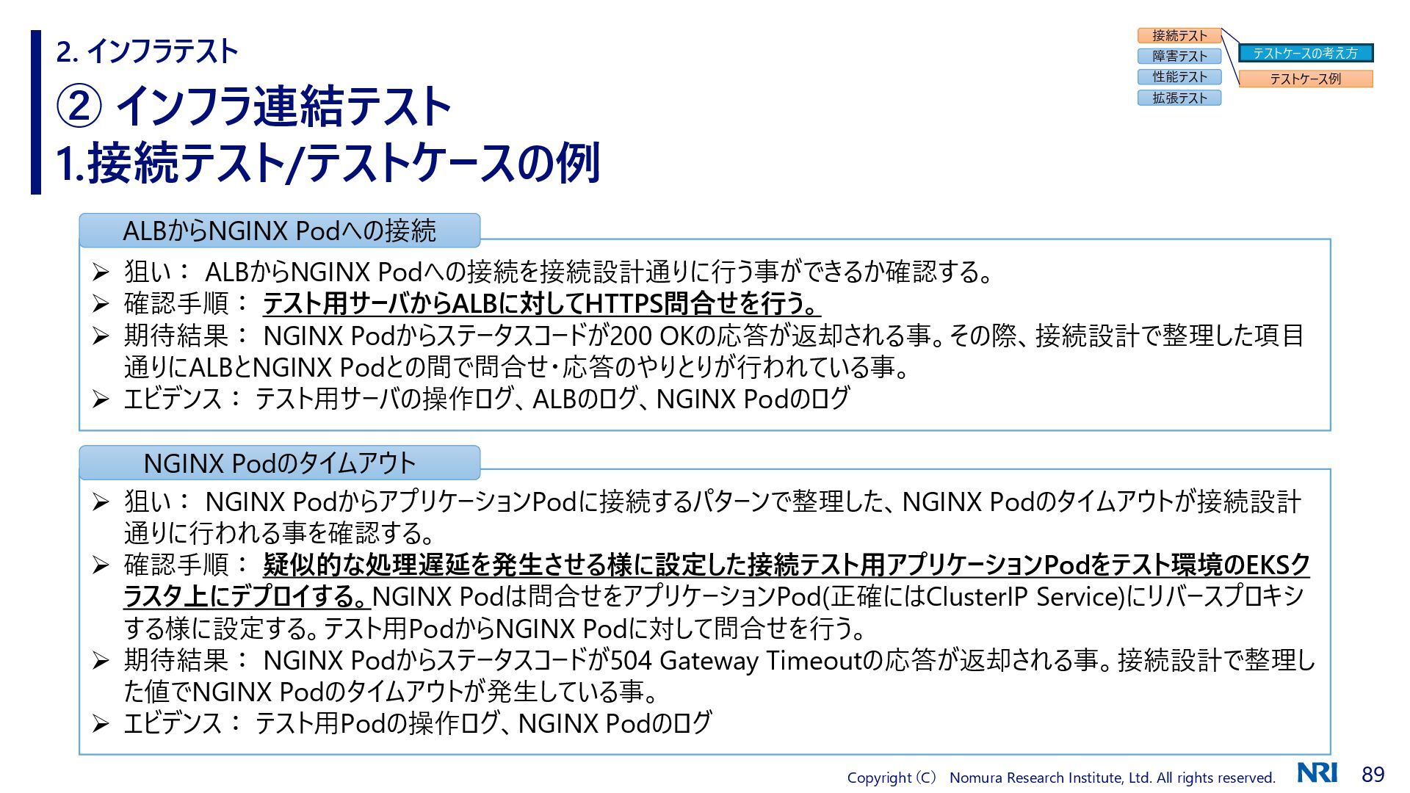Click the NGINX Podのタイムアウト header
The width and height of the screenshot is (1410, 793).
(x=279, y=463)
